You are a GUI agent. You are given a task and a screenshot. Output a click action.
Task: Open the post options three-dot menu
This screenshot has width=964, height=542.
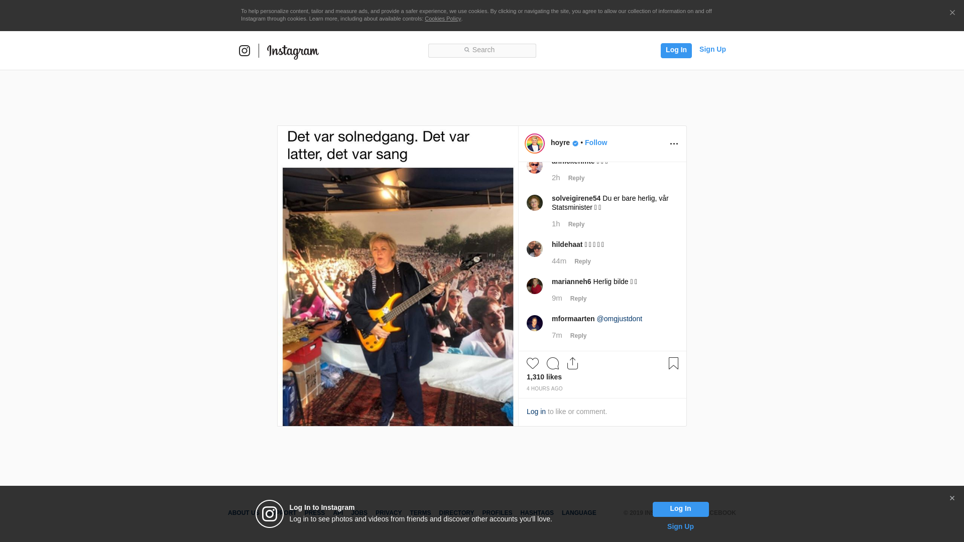(x=674, y=144)
